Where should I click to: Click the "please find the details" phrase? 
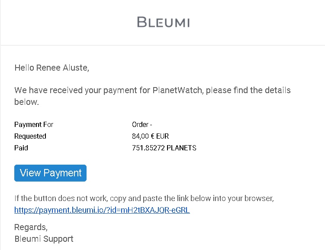coord(248,90)
